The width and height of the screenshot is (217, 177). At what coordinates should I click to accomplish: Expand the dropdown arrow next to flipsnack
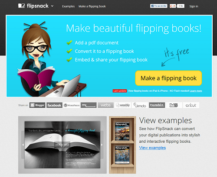(x=52, y=6)
